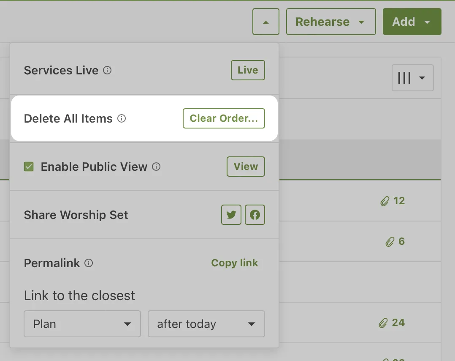Share the worship set on Twitter
The width and height of the screenshot is (455, 361).
click(231, 215)
